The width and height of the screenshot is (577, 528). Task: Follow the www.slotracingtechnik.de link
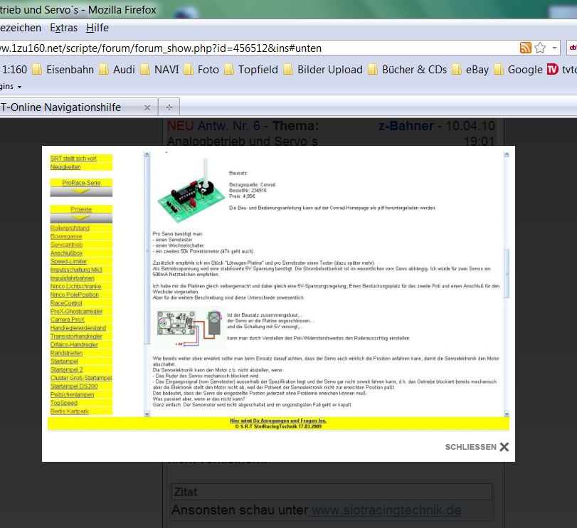[386, 510]
